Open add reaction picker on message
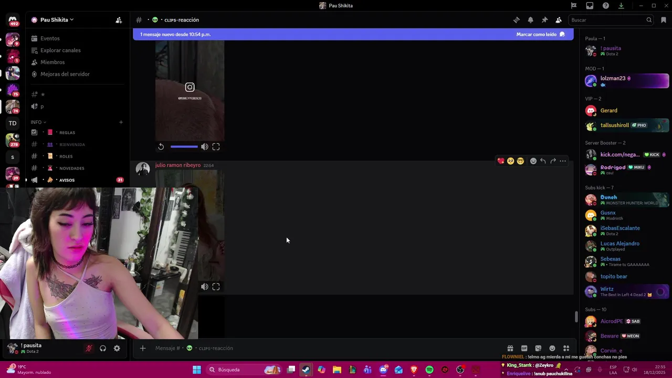 coord(533,161)
